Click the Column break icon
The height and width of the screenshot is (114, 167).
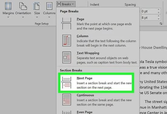point(67,40)
